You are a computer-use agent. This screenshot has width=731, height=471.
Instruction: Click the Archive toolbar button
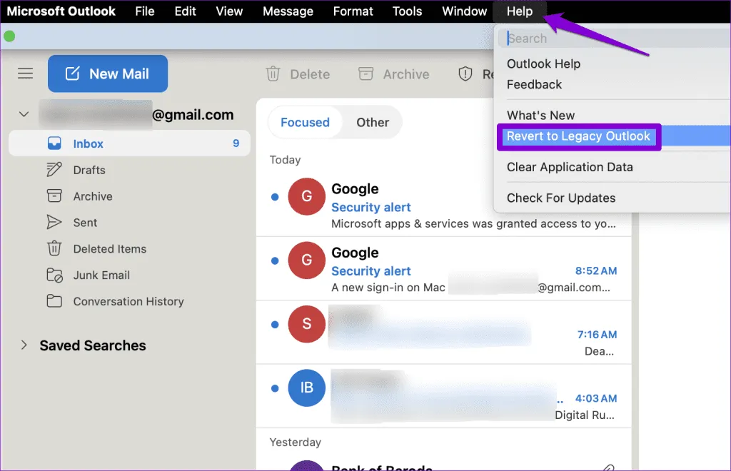(393, 74)
